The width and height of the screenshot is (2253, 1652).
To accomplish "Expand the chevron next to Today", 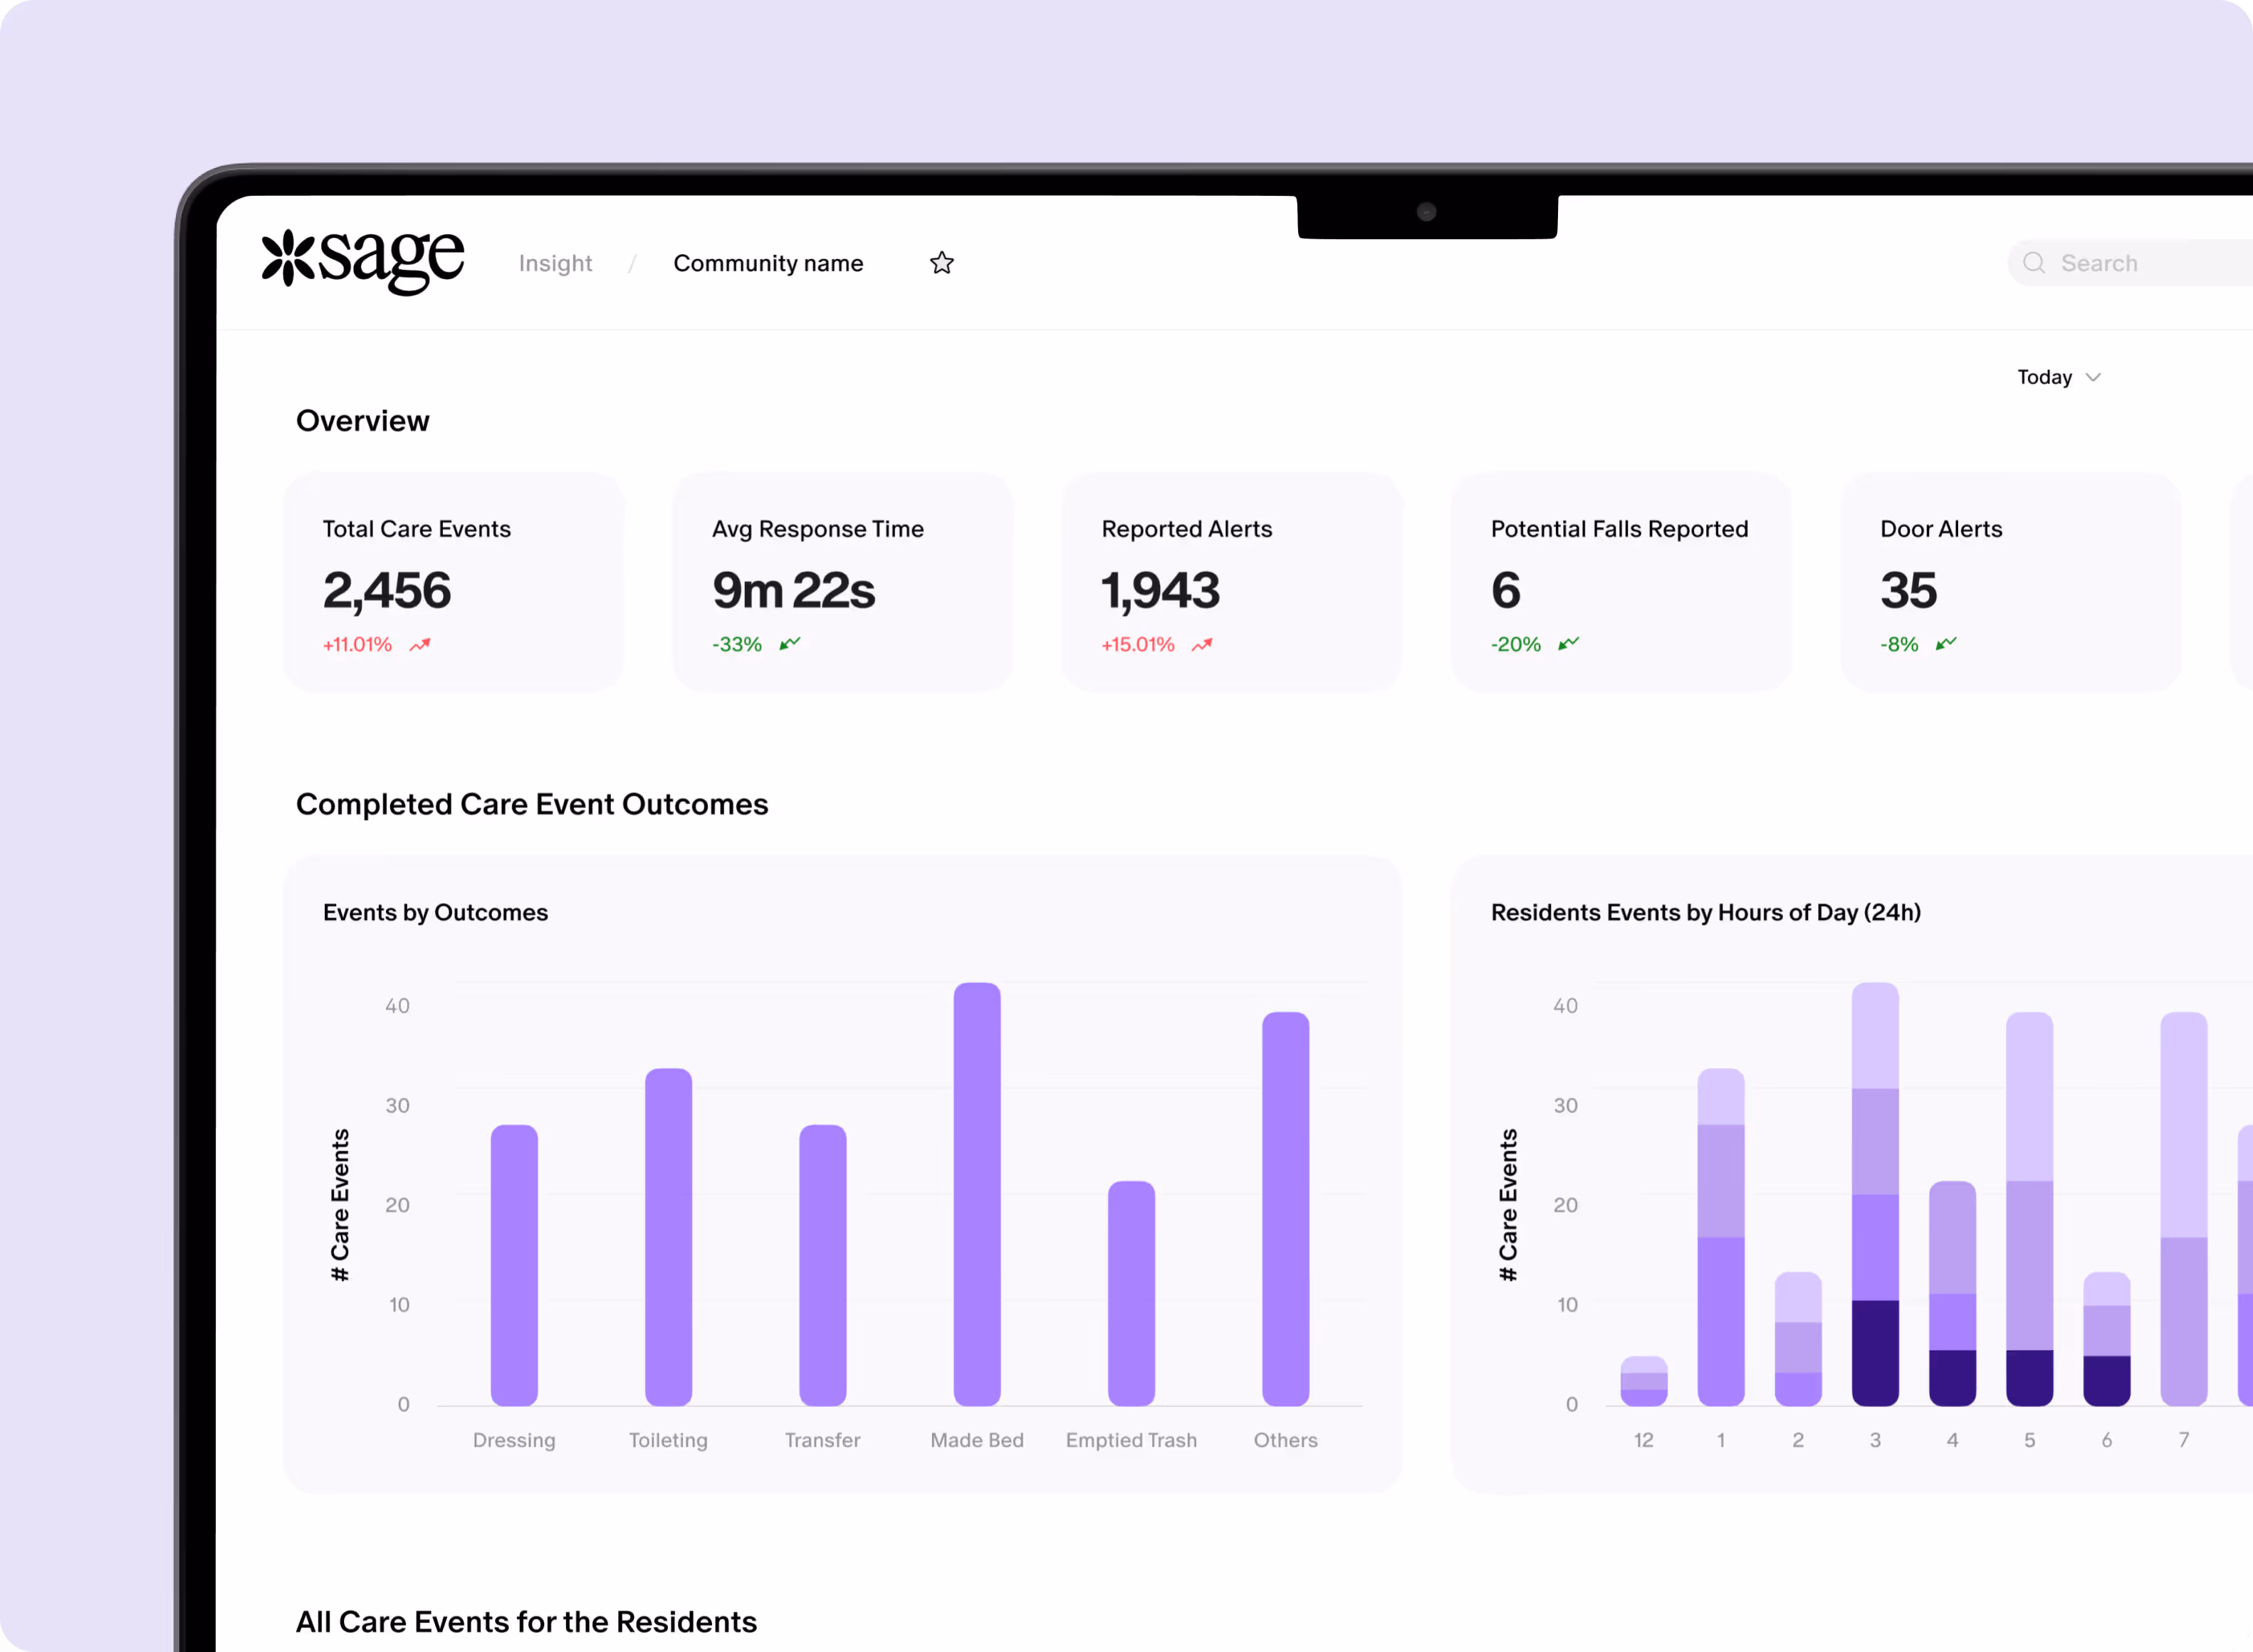I will (2093, 377).
